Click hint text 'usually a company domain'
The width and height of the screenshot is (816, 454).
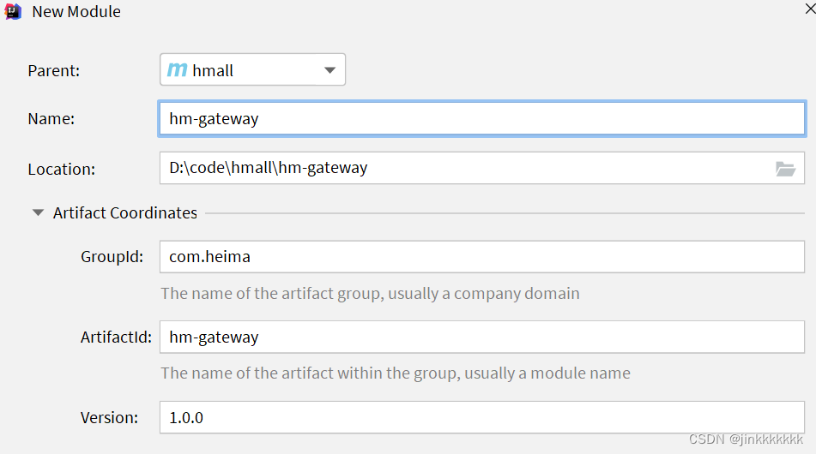(483, 294)
